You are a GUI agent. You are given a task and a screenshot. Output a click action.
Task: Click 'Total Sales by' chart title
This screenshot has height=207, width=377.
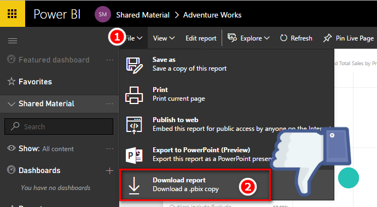click(355, 64)
